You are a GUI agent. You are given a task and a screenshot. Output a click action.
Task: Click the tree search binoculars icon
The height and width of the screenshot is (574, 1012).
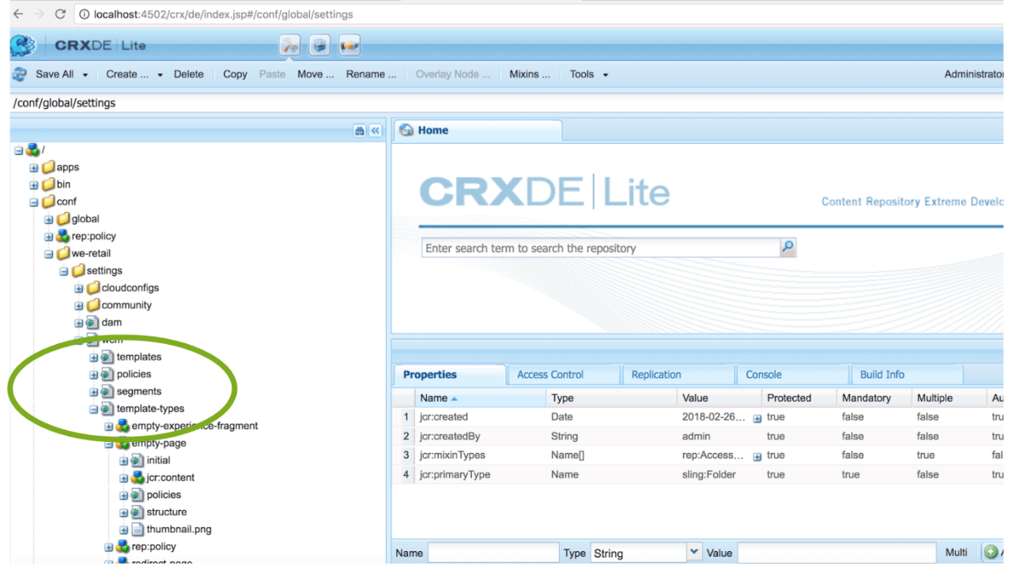(360, 131)
